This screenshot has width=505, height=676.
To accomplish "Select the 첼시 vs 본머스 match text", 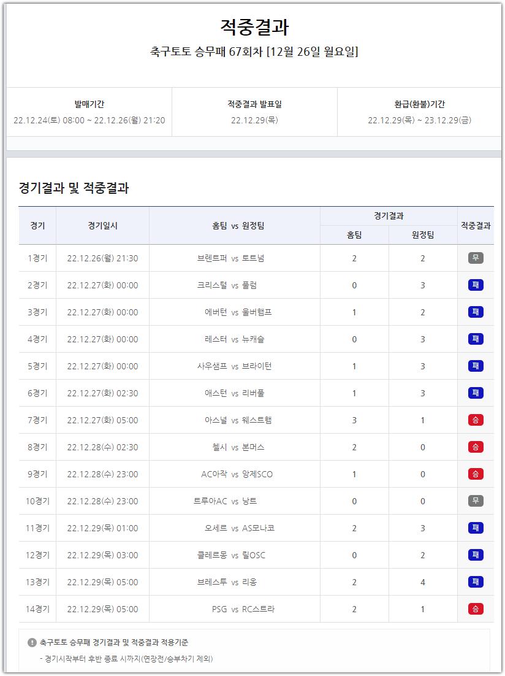I will click(x=239, y=447).
